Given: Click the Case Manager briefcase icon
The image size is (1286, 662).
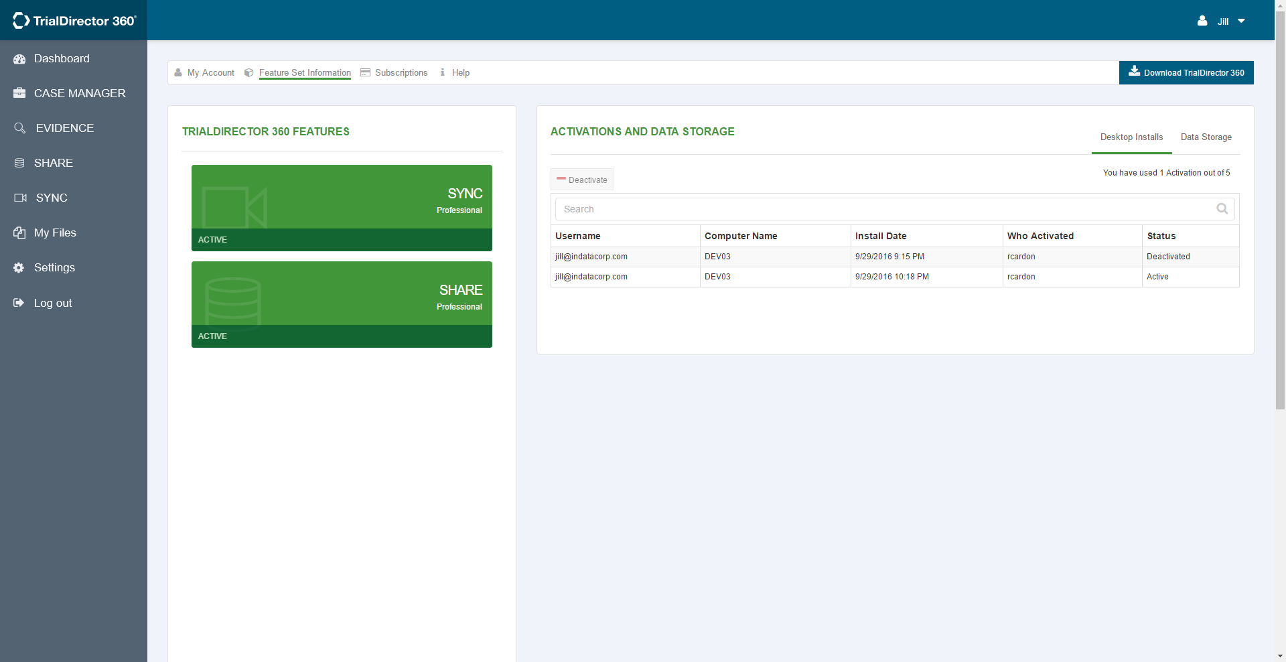Looking at the screenshot, I should [x=19, y=93].
